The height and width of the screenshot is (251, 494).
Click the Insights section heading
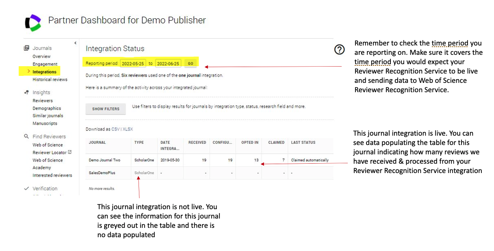coord(41,92)
